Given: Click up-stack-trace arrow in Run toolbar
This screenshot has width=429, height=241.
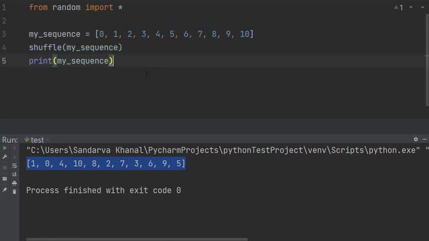Looking at the screenshot, I should click(14, 148).
